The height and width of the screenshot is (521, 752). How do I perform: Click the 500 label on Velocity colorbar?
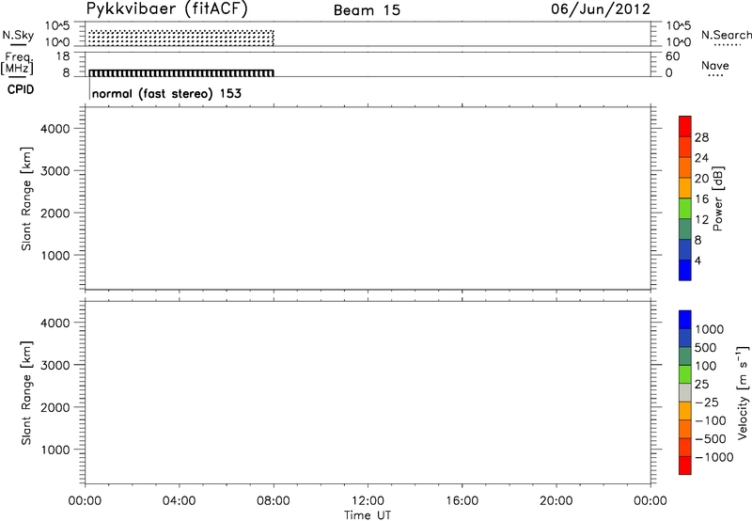tap(705, 348)
